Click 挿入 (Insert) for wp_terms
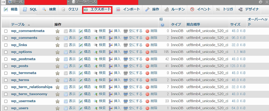This screenshot has width=269, height=111. [117, 80]
